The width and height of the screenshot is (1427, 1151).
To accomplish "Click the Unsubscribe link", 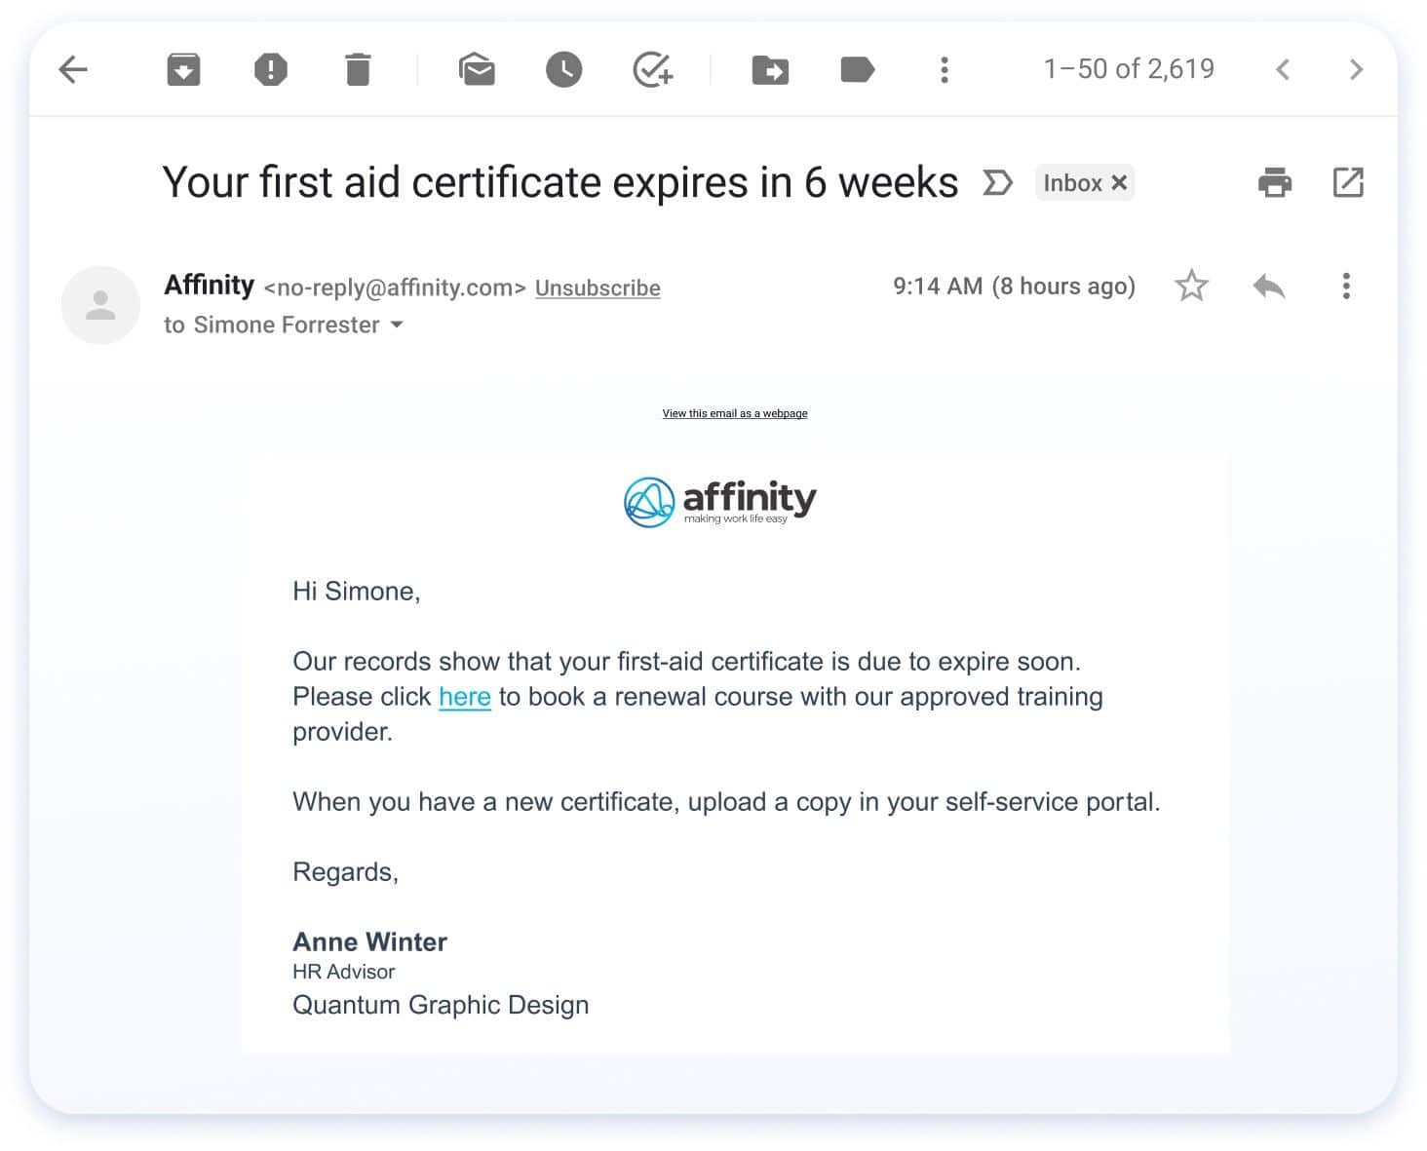I will tap(598, 288).
